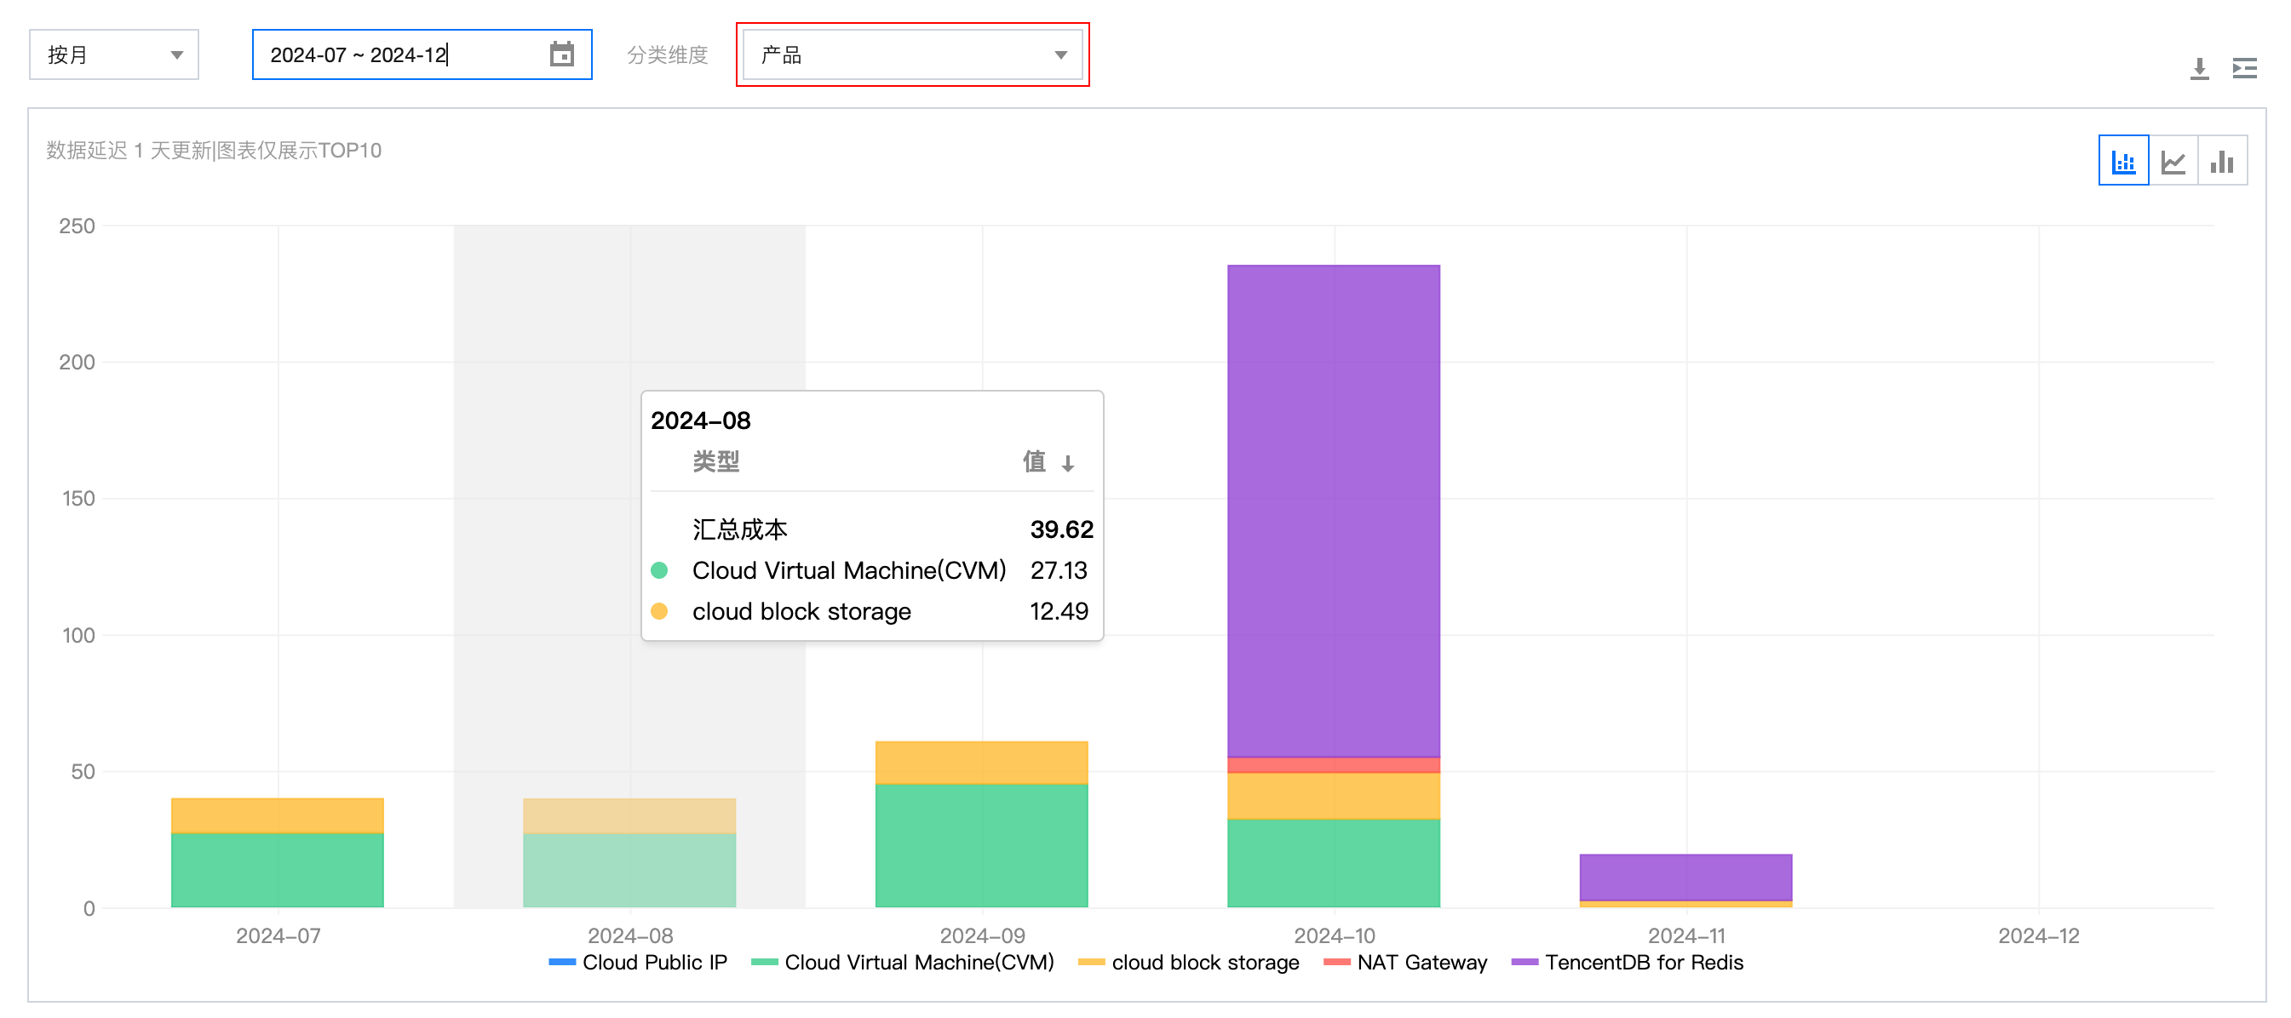Click the 2024-07 orange storage bar
The height and width of the screenshot is (1018, 2291).
(278, 815)
